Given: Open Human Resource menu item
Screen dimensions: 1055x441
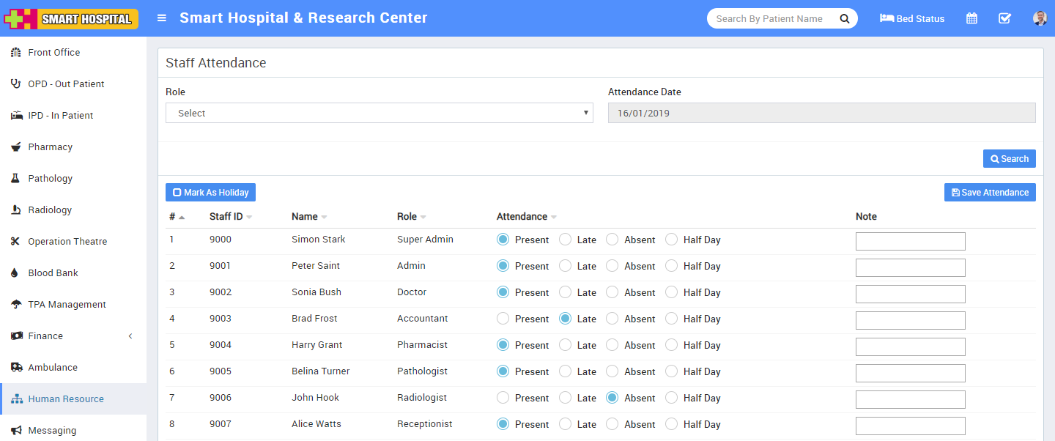Looking at the screenshot, I should pos(66,399).
